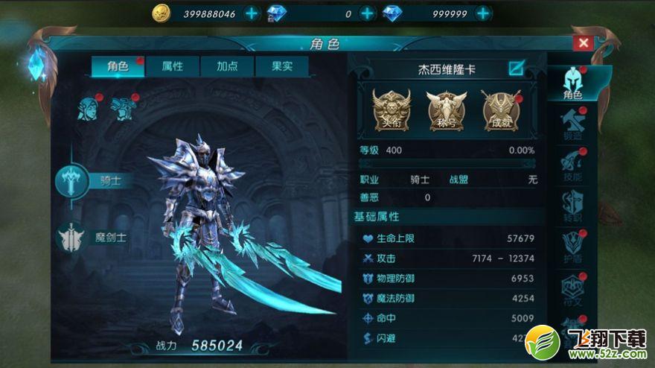Open 锻造 forge sidebar icon
Viewport: 655px width, 368px height.
point(572,124)
